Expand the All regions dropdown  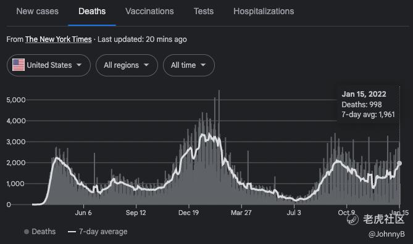127,65
